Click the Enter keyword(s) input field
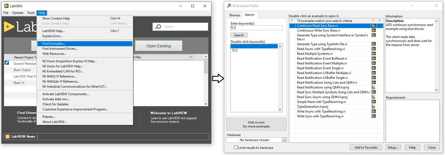The height and width of the screenshot is (155, 445). (256, 28)
